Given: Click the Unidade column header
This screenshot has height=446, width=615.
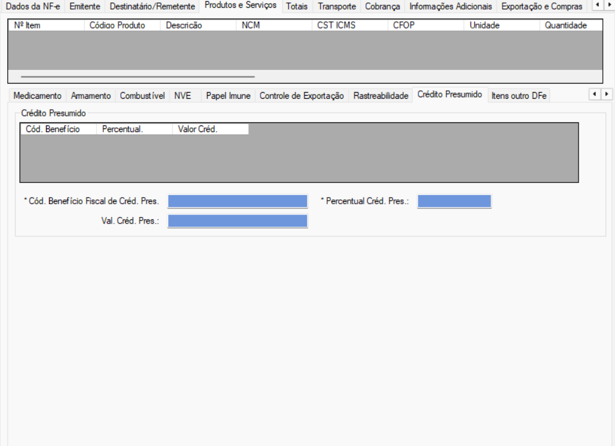Looking at the screenshot, I should coord(501,25).
